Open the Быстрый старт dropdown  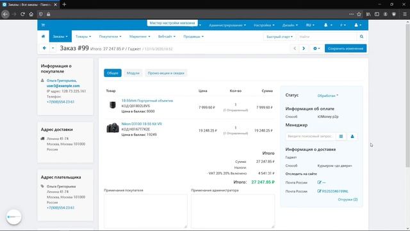279,37
